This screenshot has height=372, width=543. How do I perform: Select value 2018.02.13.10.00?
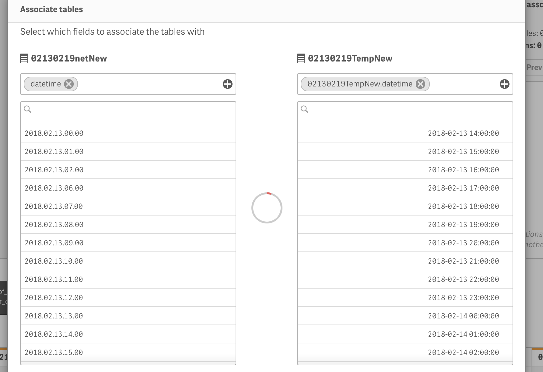[x=128, y=261]
